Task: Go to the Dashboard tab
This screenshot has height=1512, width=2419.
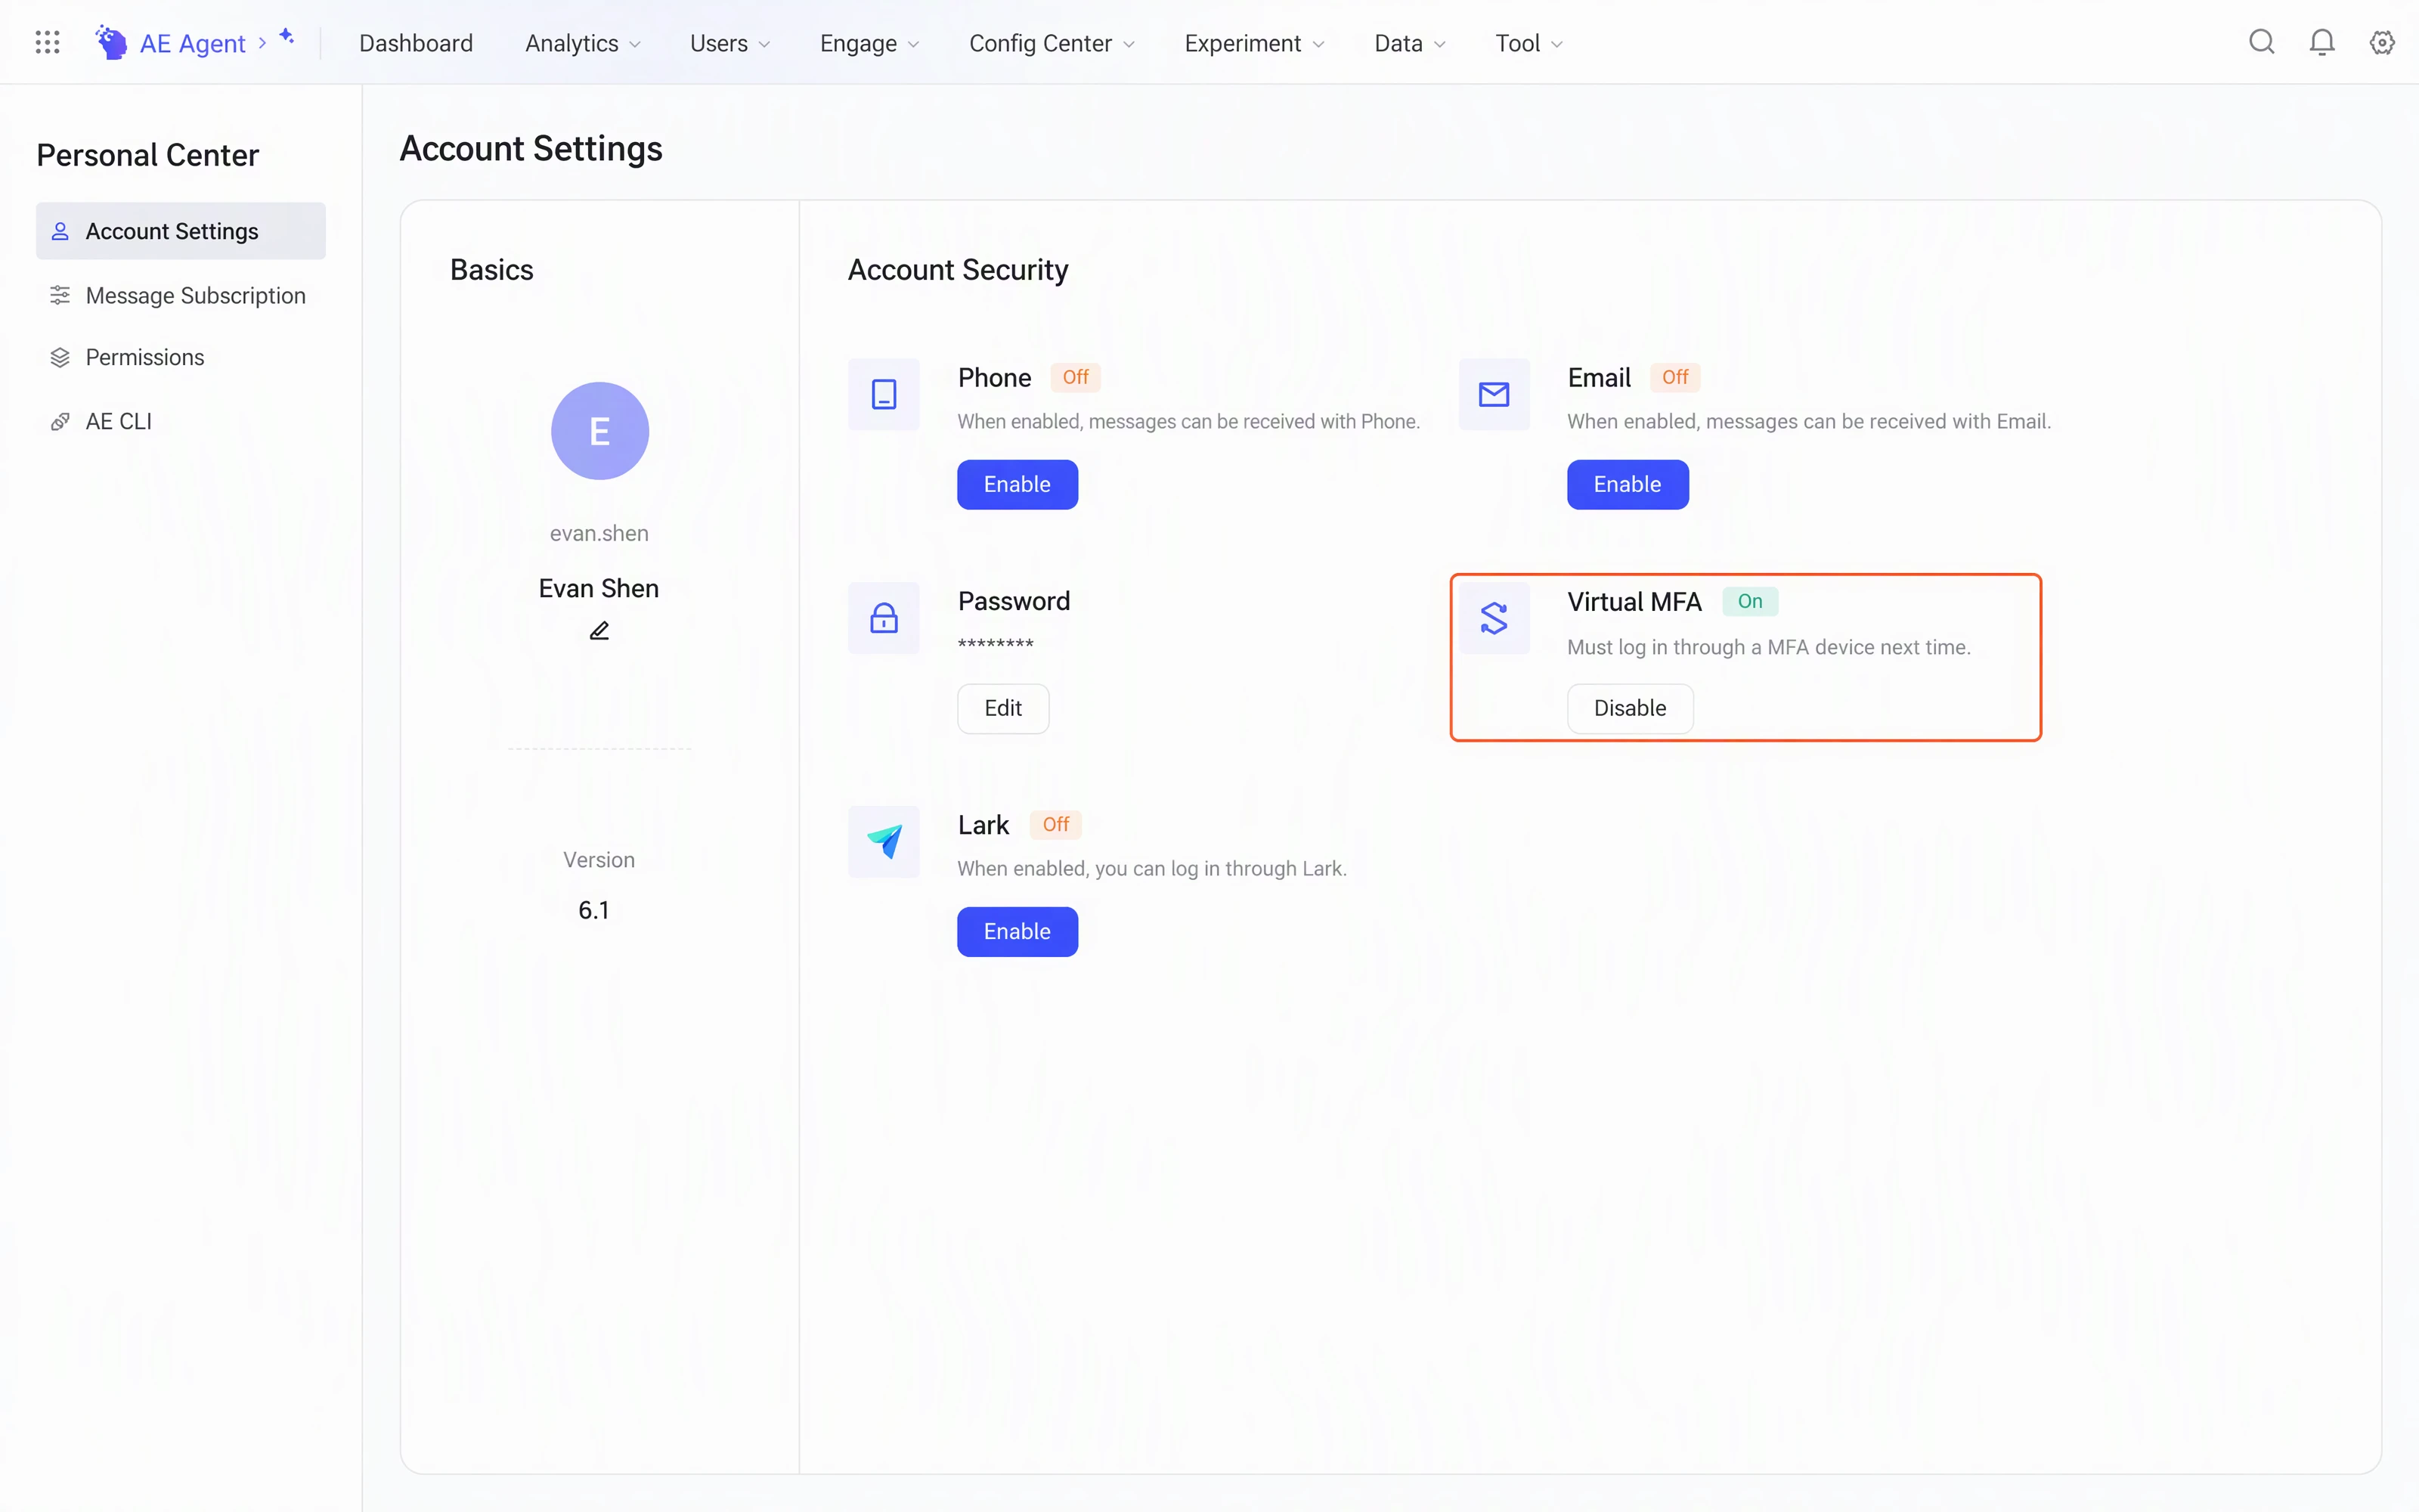Action: point(416,43)
